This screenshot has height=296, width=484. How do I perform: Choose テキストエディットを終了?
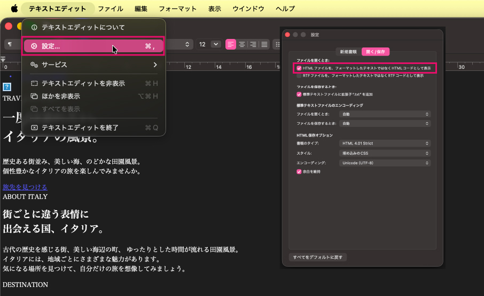point(93,127)
